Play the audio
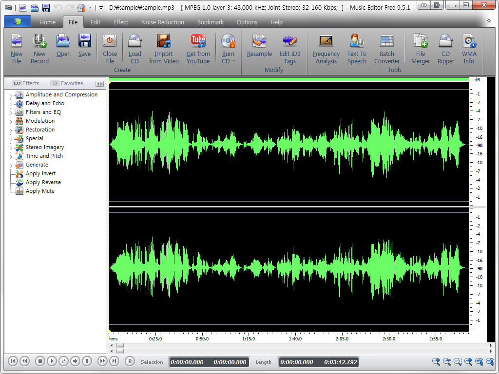The width and height of the screenshot is (499, 374). pos(52,361)
